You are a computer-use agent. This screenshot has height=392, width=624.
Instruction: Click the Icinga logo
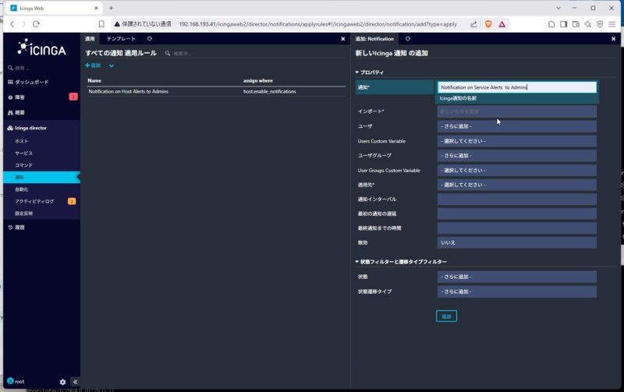(x=42, y=48)
